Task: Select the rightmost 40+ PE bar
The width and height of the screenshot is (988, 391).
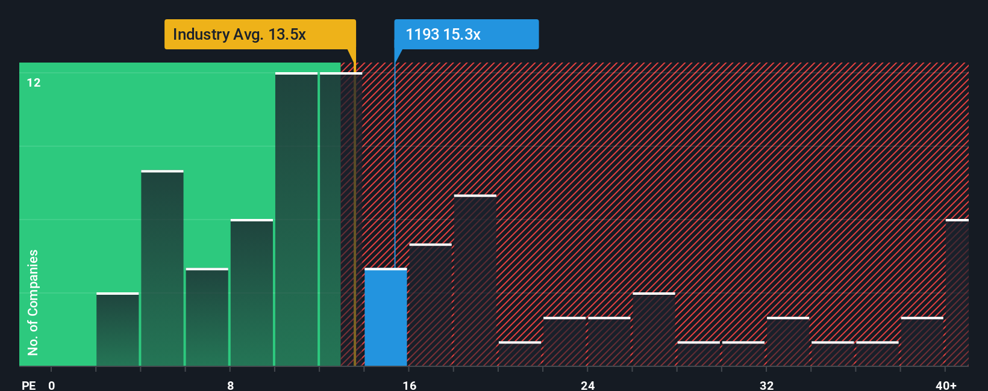Action: [x=957, y=292]
